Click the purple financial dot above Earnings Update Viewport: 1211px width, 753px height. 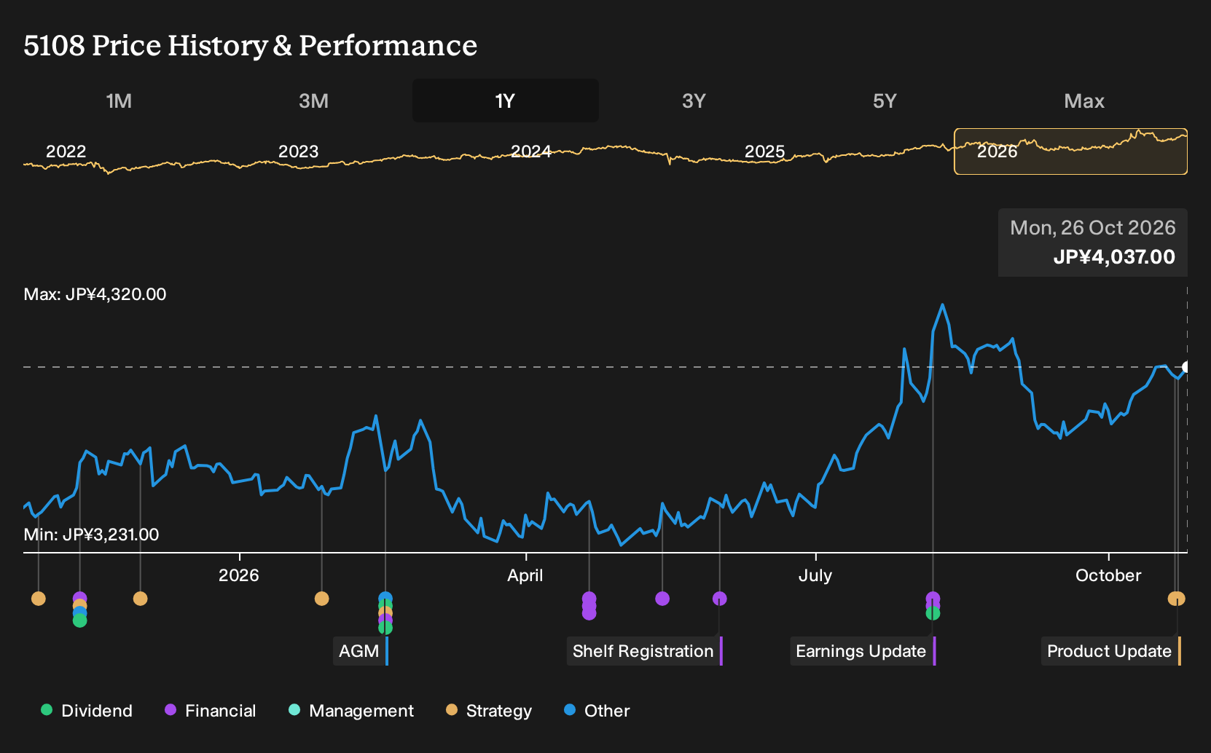[x=933, y=599]
